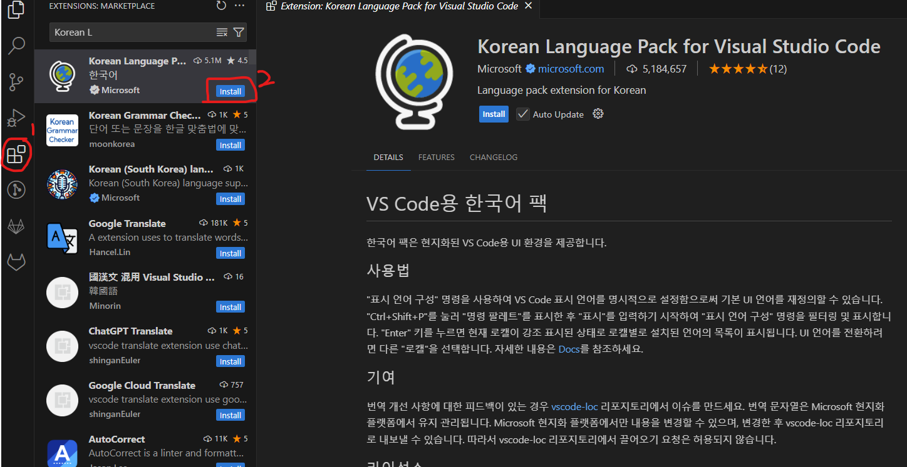Select the Extension: Korean Language Pack tab
This screenshot has width=907, height=467.
(x=399, y=6)
